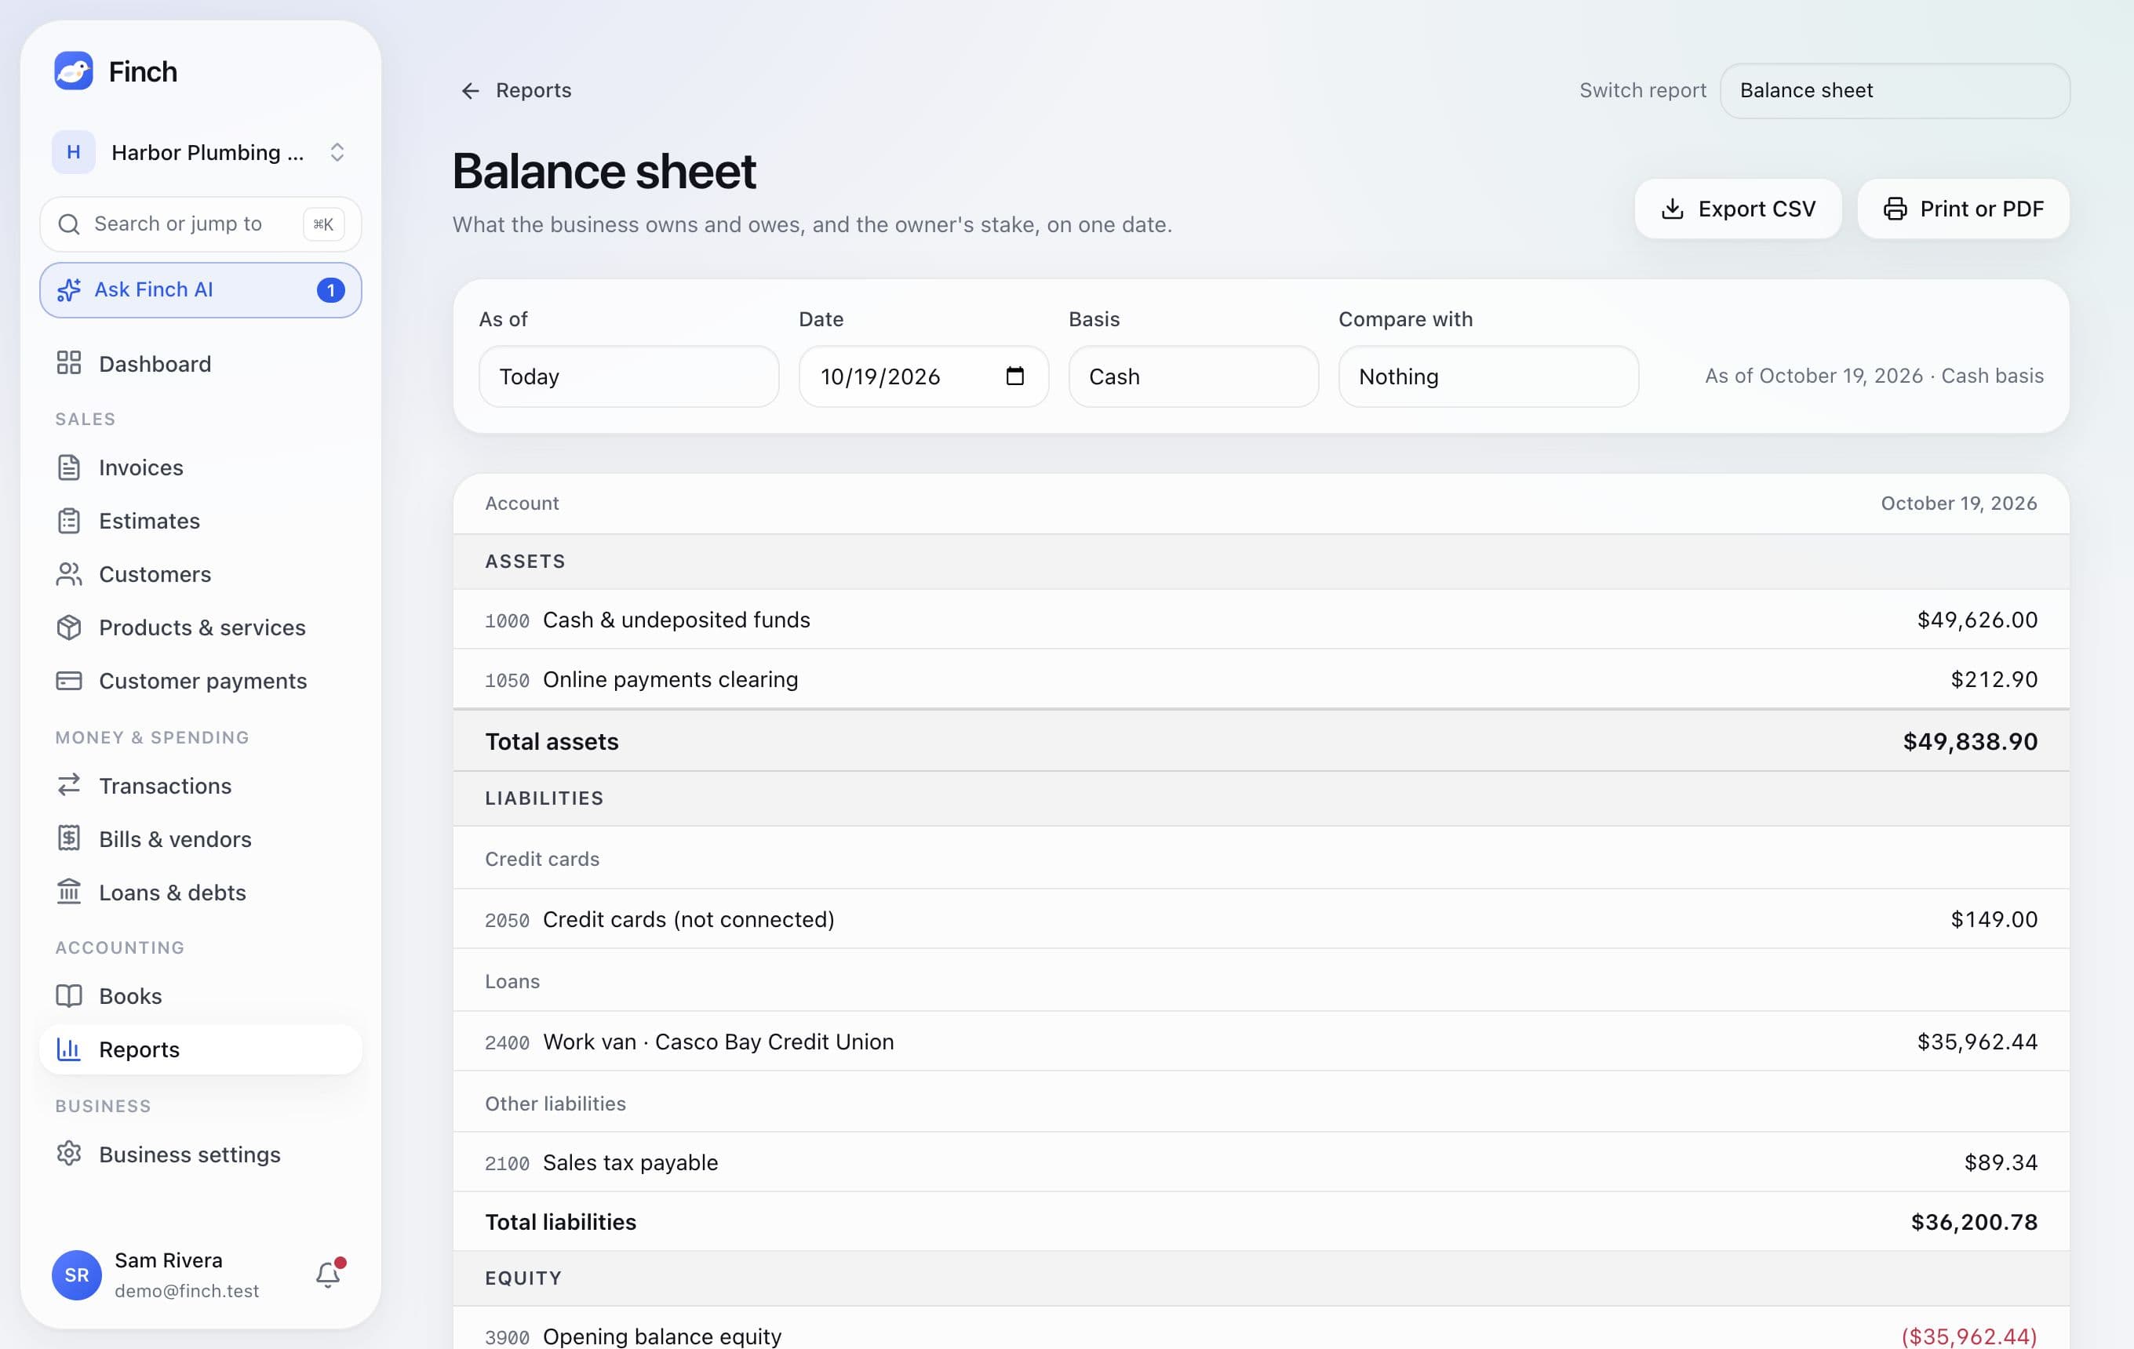Click Opening balance equity row
The width and height of the screenshot is (2134, 1349).
tap(1261, 1329)
